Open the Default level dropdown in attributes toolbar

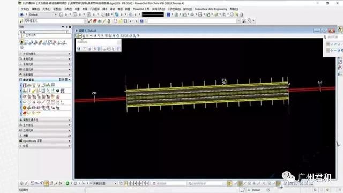[x=43, y=14]
